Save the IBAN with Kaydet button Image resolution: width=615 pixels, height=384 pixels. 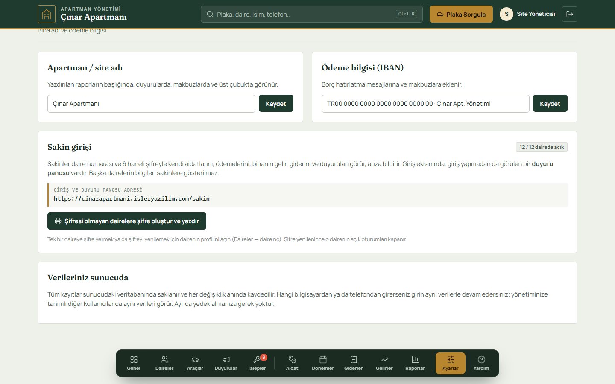click(x=550, y=103)
